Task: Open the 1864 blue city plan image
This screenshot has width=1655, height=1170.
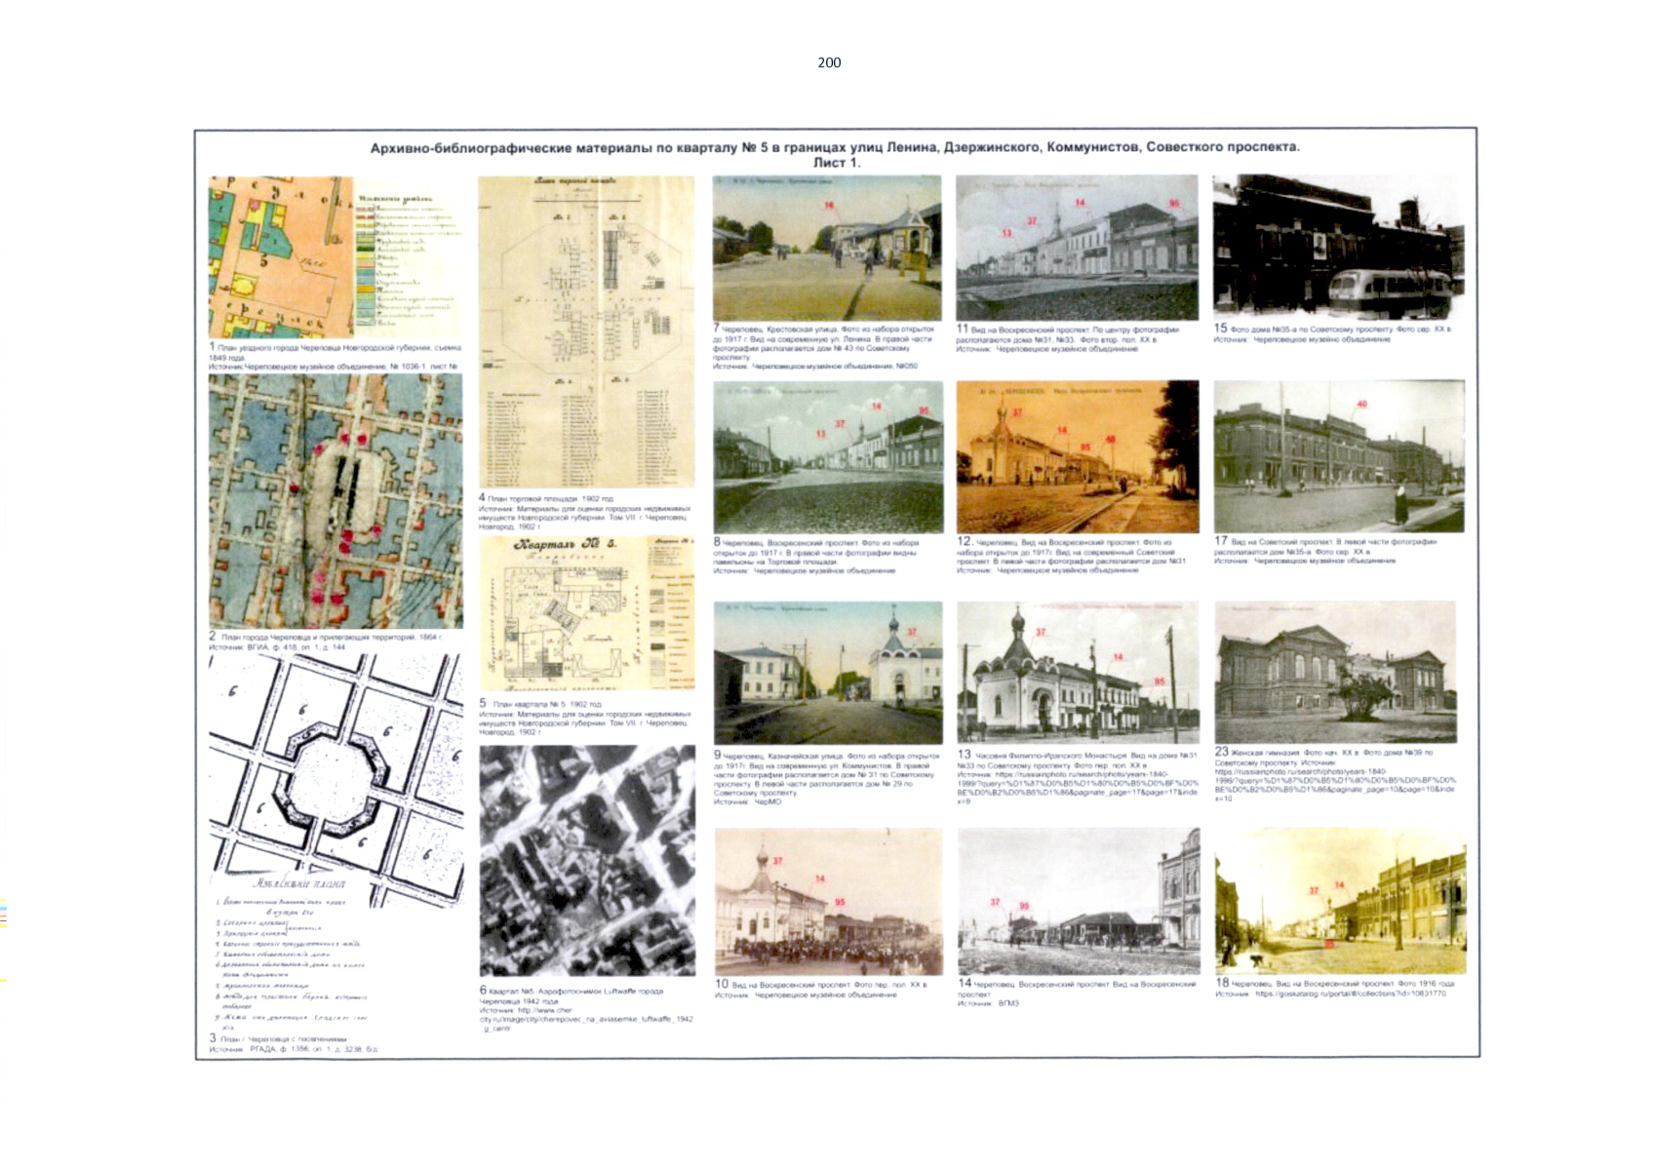Action: pyautogui.click(x=335, y=501)
